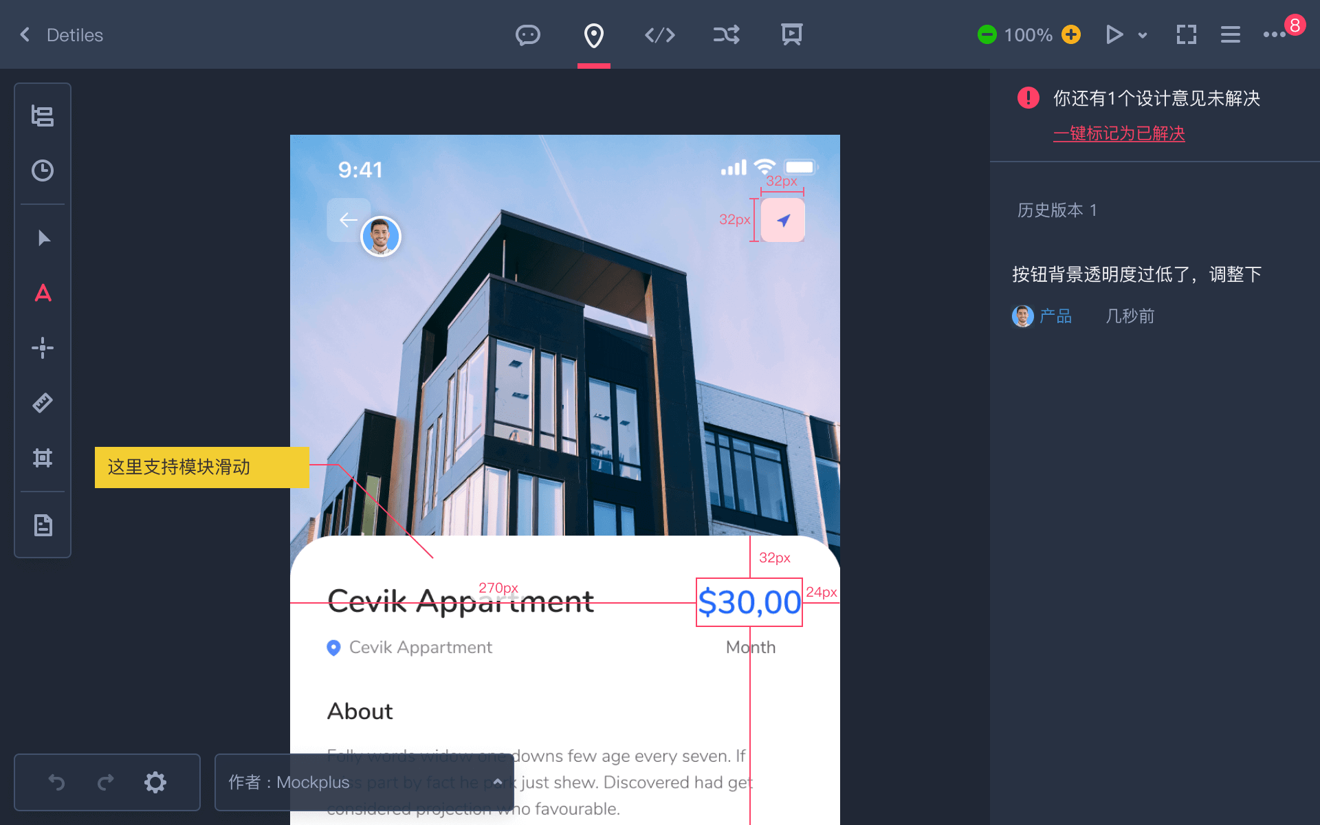The width and height of the screenshot is (1320, 825).
Task: Zoom in with the orange plus button
Action: (1071, 34)
